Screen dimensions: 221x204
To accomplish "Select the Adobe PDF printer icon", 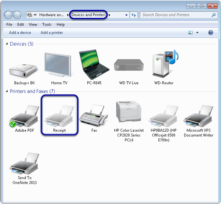I will coord(24,116).
